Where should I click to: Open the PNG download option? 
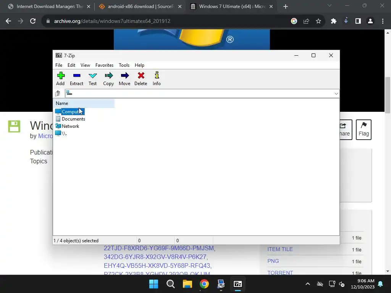point(273,261)
